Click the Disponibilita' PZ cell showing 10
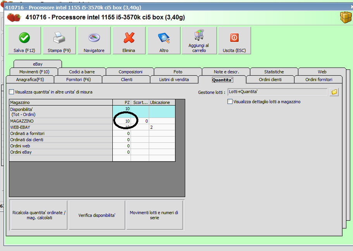 point(122,112)
